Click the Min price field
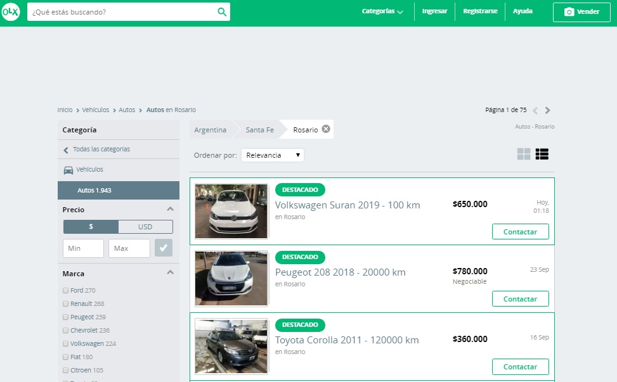The image size is (617, 382). [84, 248]
